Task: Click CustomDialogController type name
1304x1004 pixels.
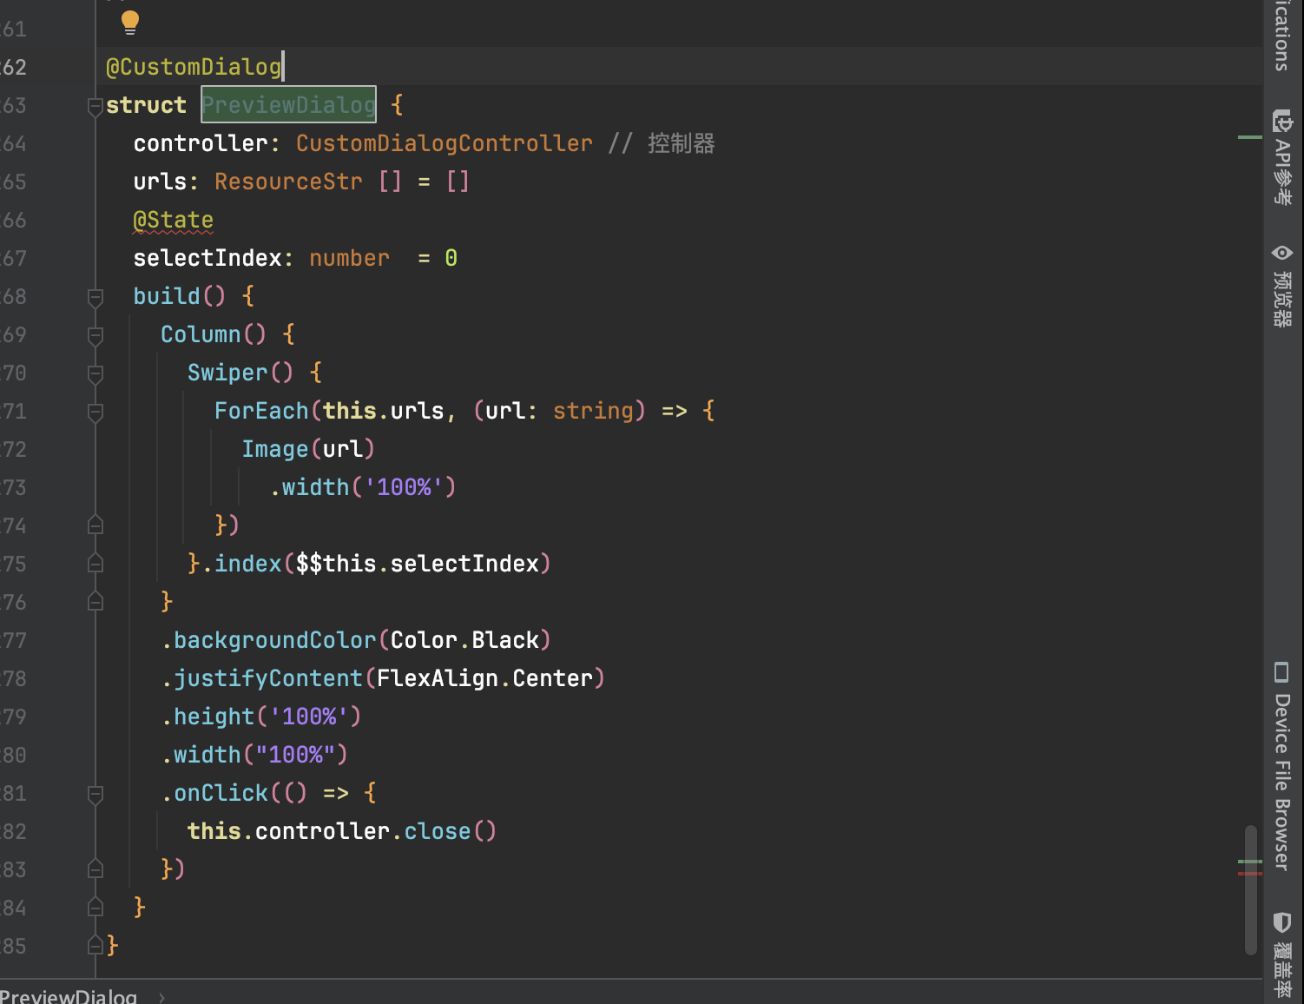Action: click(x=445, y=143)
